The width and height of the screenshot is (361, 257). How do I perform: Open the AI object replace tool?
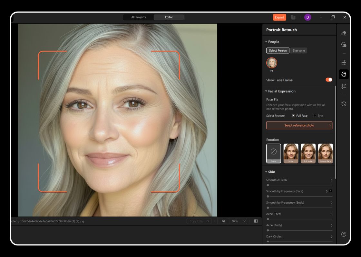click(344, 45)
